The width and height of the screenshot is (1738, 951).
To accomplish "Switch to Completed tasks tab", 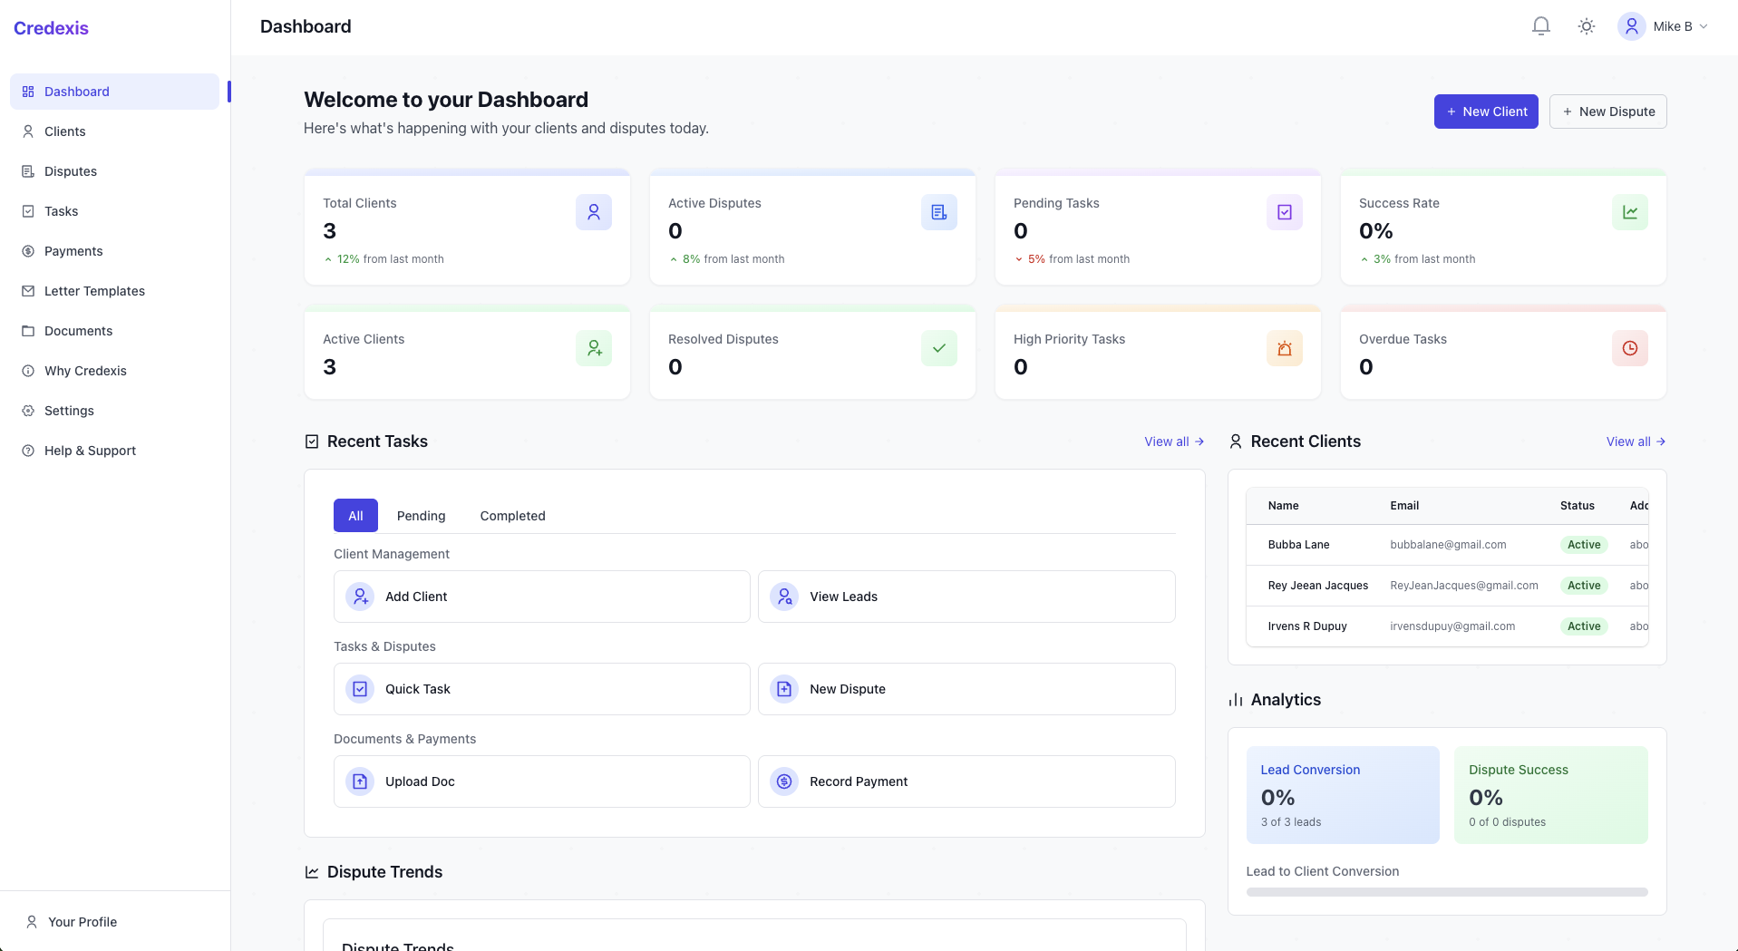I will 512,516.
